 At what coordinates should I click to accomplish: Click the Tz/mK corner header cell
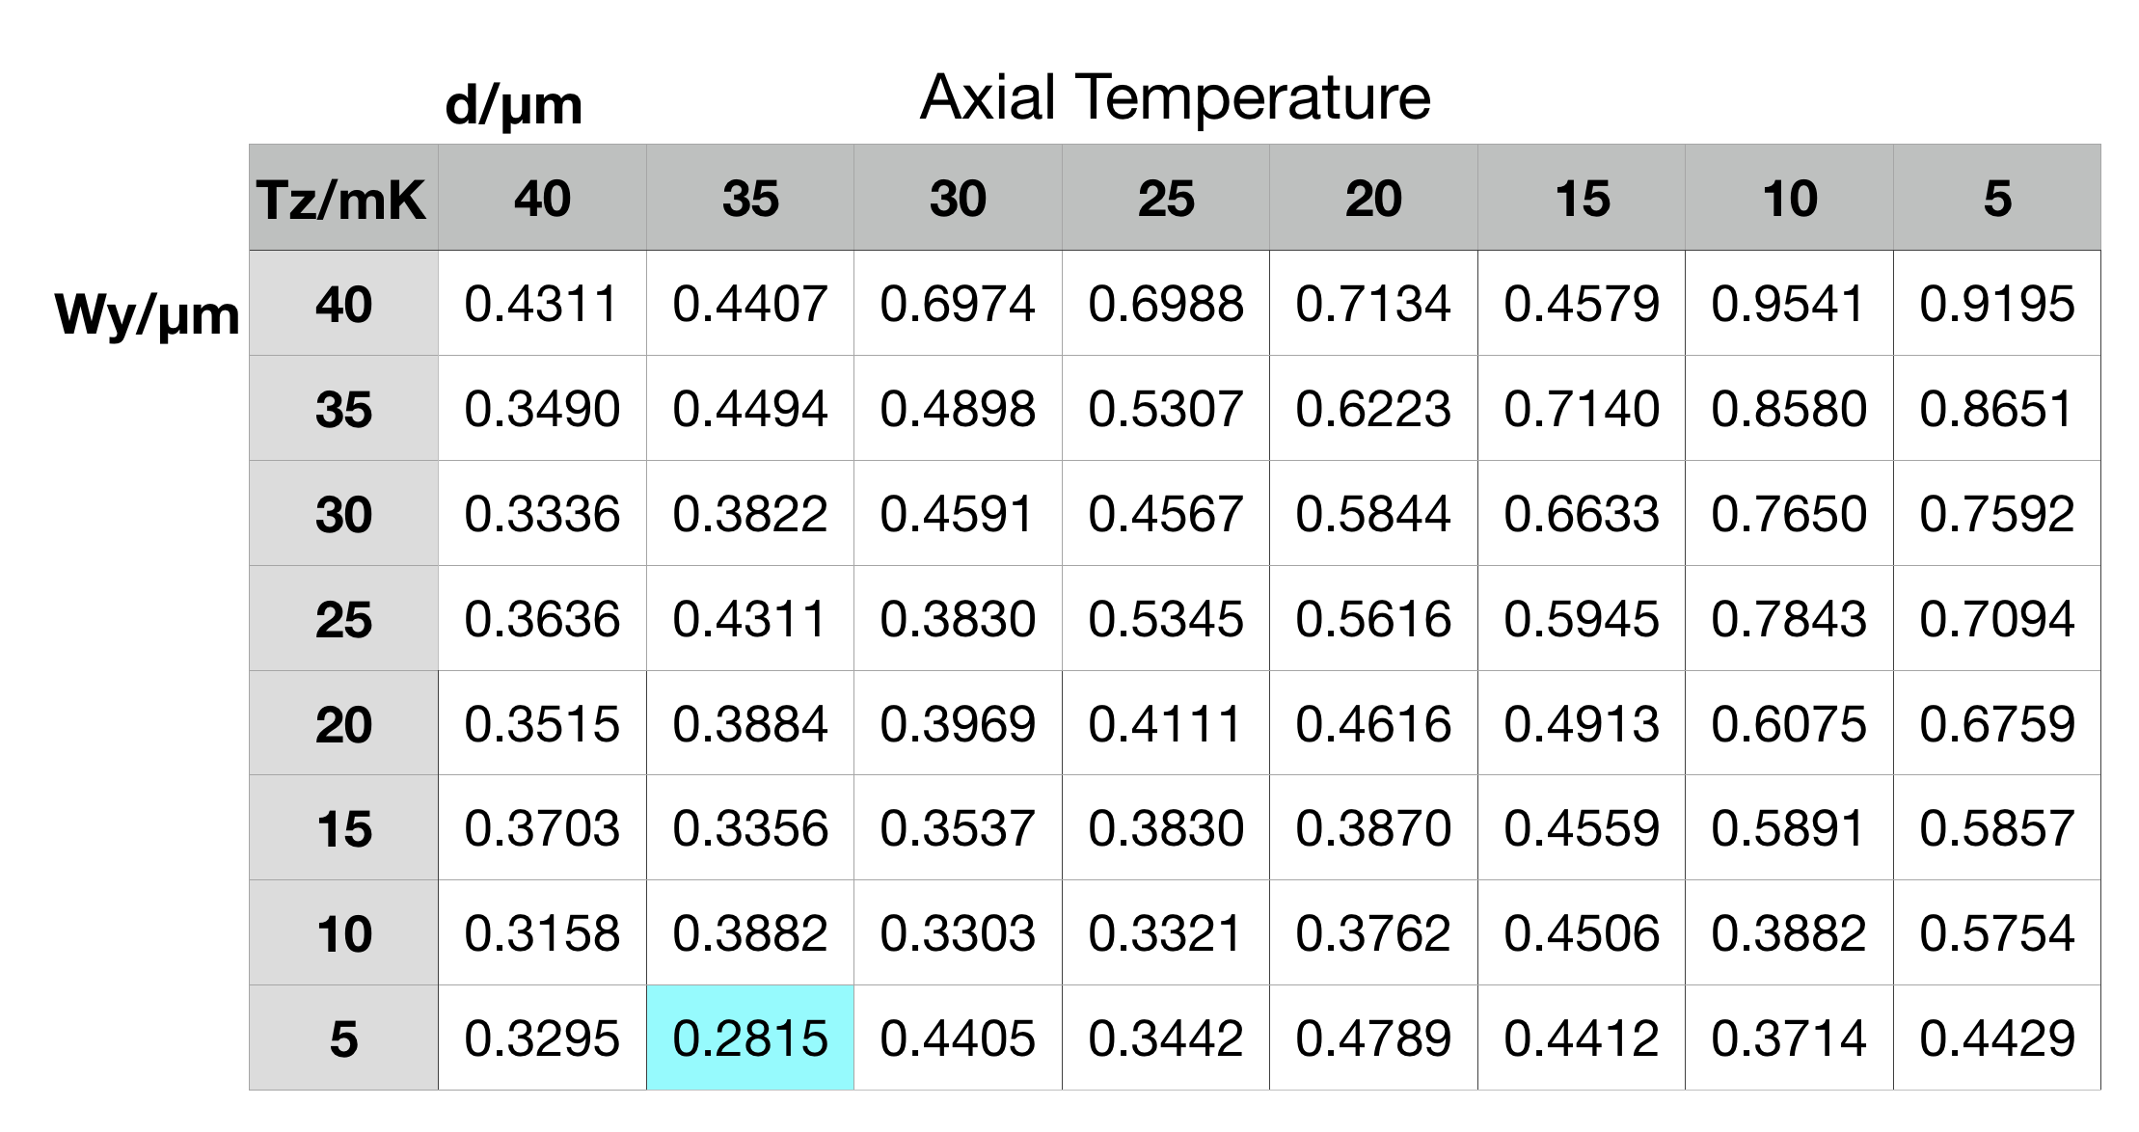[343, 199]
